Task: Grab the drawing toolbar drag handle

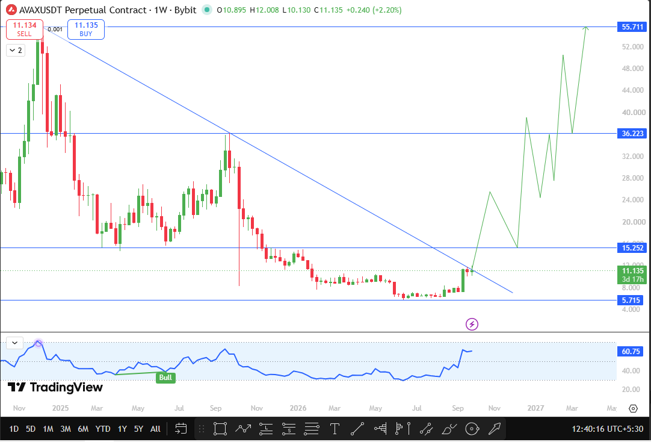Action: coord(202,429)
